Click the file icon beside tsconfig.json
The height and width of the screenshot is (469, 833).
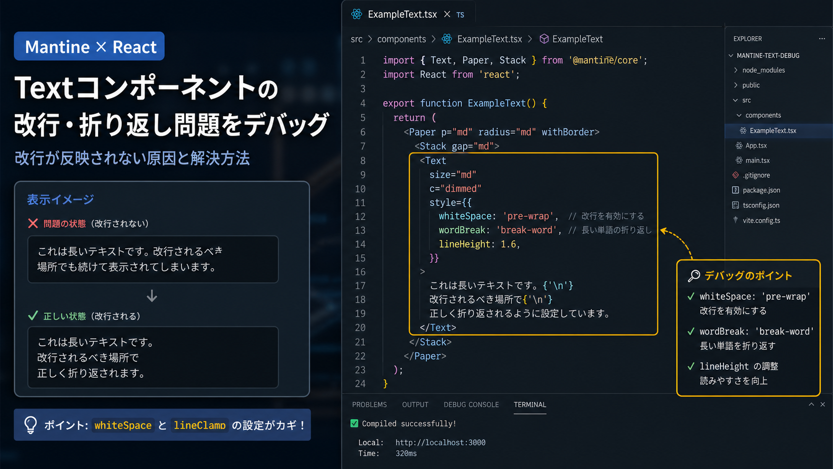[735, 205]
